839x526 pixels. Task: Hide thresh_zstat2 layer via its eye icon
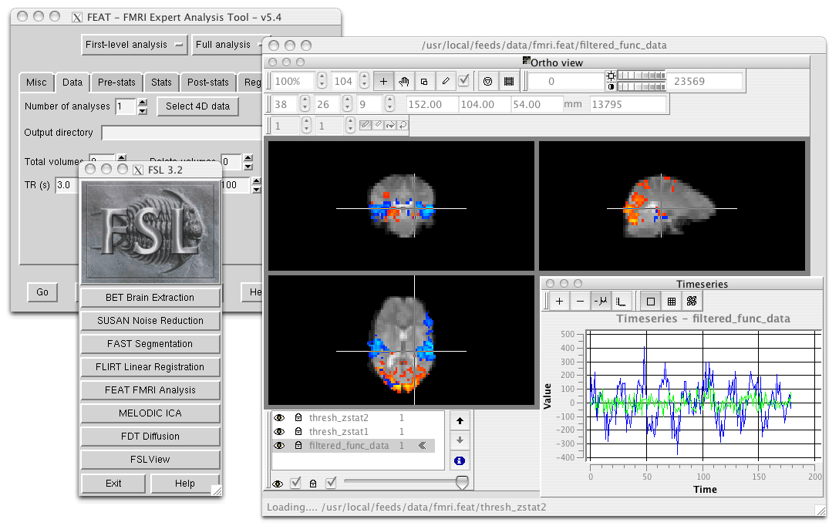pyautogui.click(x=279, y=417)
